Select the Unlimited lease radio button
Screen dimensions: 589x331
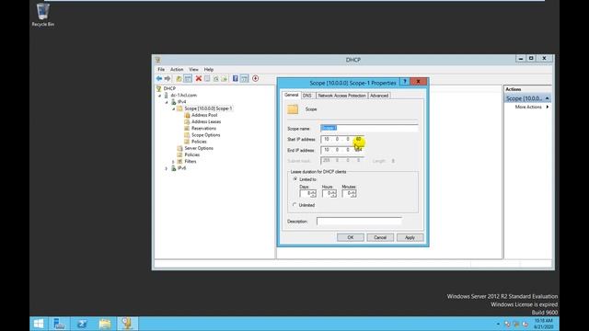click(x=294, y=205)
